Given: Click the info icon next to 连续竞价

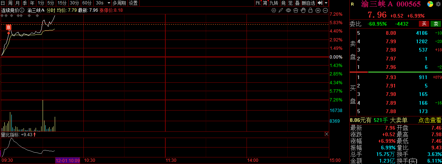Looking at the screenshot, I should click(x=22, y=10).
